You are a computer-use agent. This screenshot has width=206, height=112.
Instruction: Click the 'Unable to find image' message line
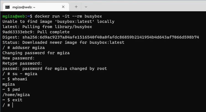(x=58, y=21)
